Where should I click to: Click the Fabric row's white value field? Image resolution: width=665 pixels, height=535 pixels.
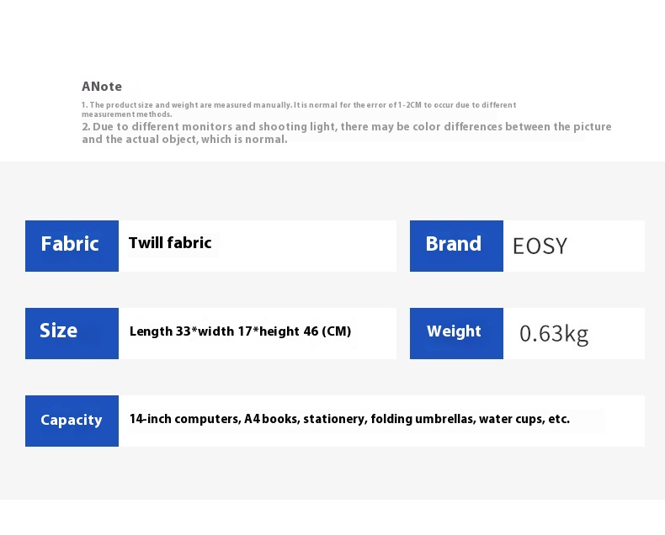coord(258,246)
